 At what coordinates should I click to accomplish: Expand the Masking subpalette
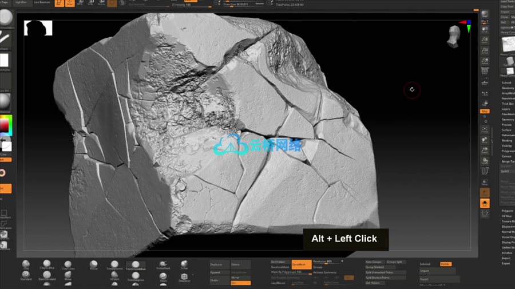[507, 140]
